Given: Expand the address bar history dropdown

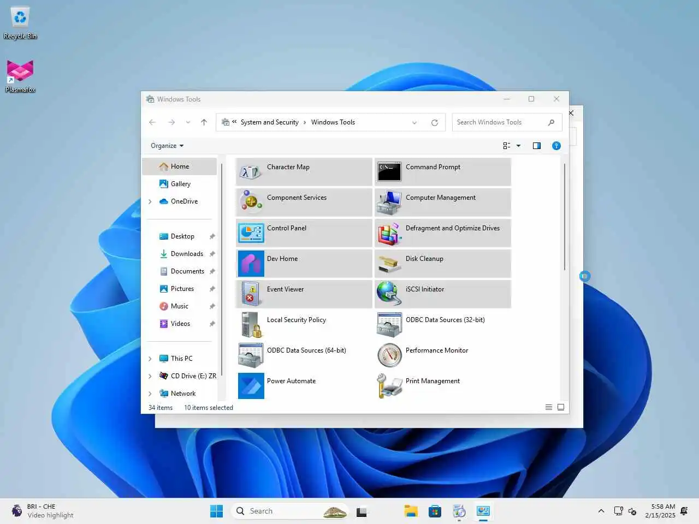Looking at the screenshot, I should click(x=414, y=122).
